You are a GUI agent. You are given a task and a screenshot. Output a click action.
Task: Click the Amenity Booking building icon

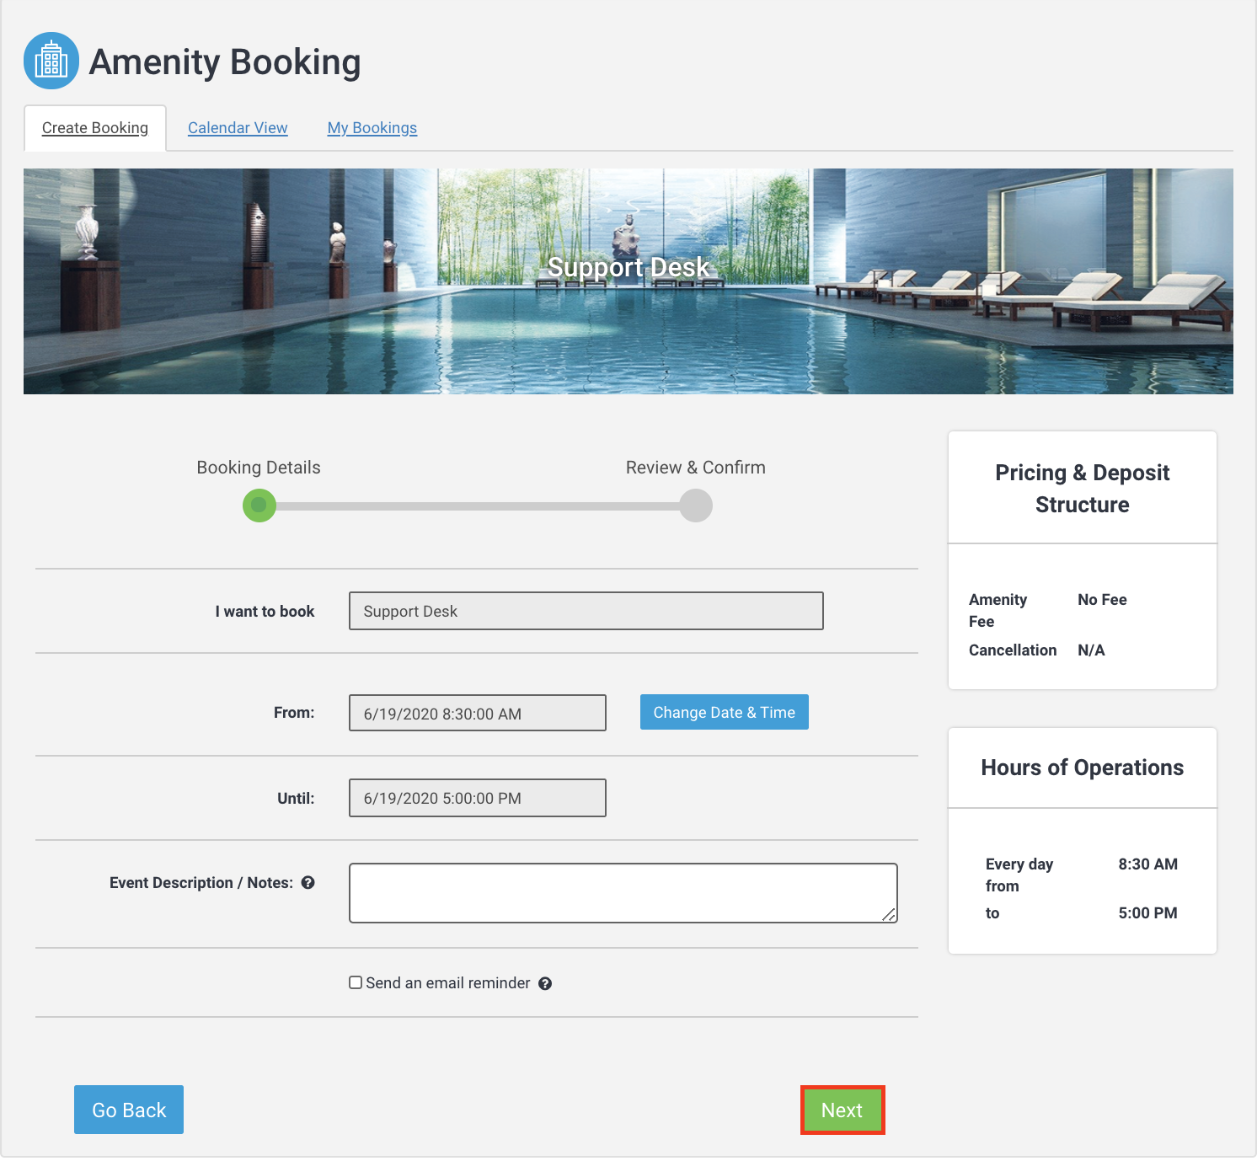tap(51, 61)
